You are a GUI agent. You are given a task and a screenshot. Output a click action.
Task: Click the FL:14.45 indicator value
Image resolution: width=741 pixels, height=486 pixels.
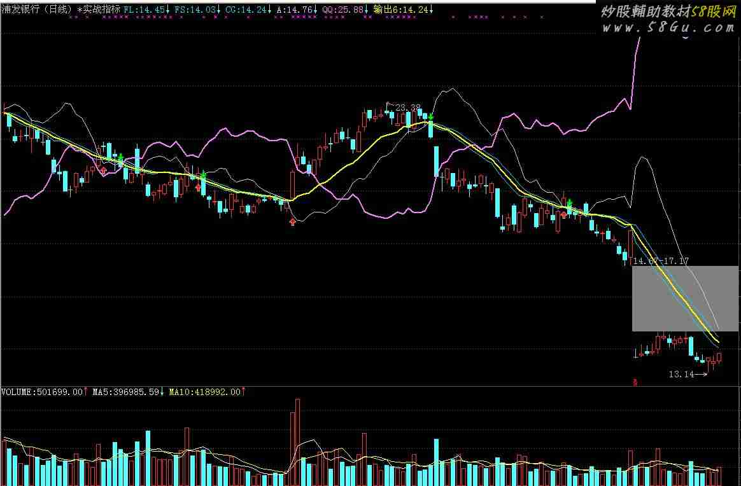[146, 10]
